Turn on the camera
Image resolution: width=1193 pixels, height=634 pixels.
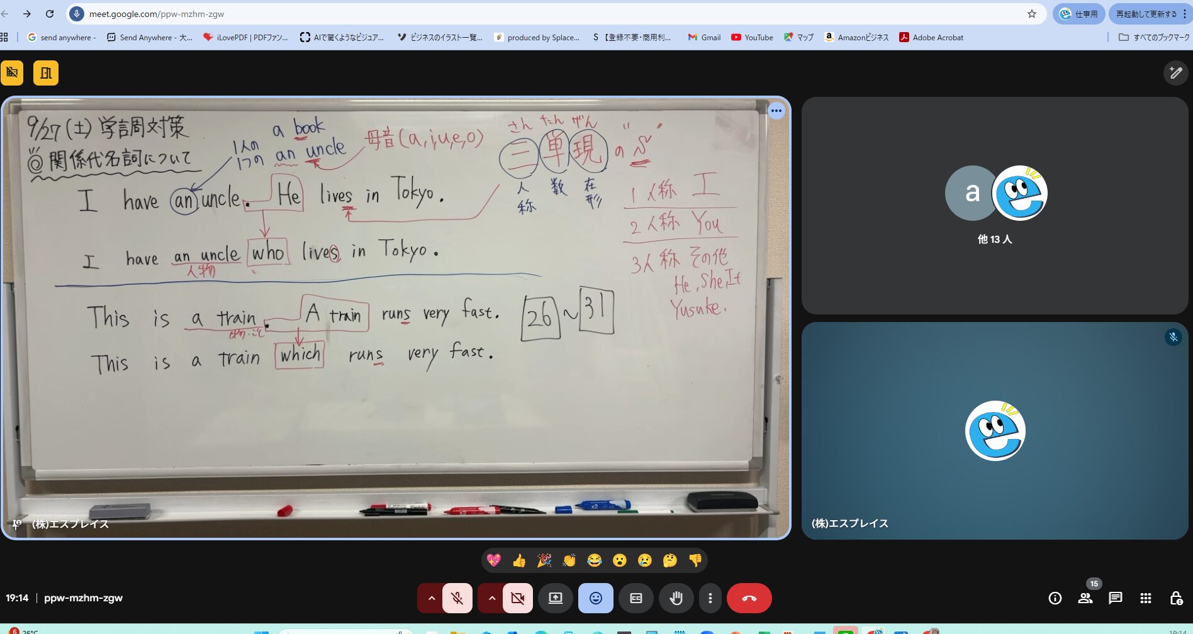tap(518, 598)
